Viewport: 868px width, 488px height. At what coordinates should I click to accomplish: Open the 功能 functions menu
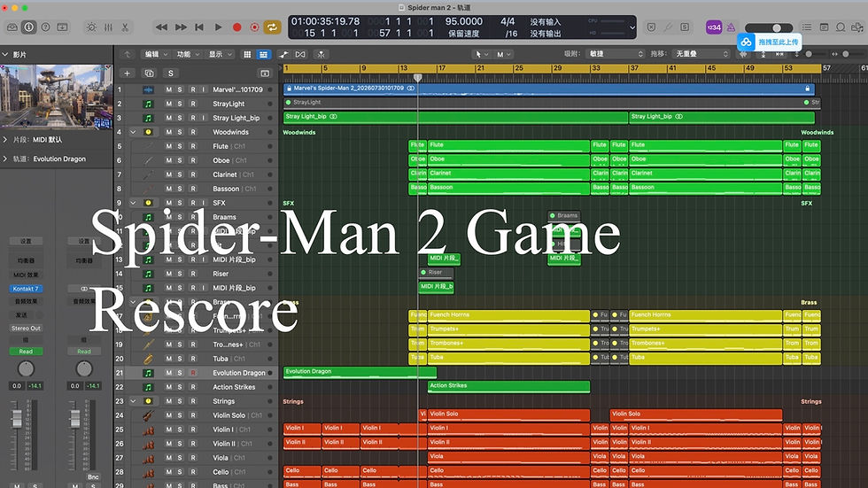pos(188,54)
